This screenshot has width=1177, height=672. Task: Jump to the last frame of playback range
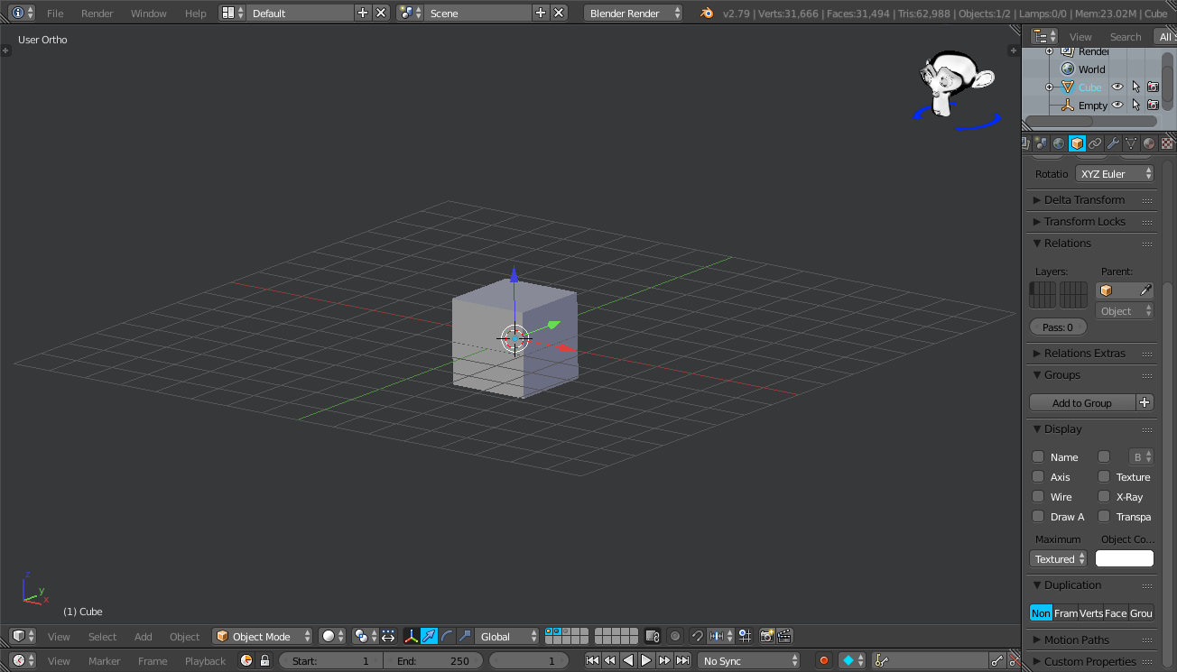(683, 661)
